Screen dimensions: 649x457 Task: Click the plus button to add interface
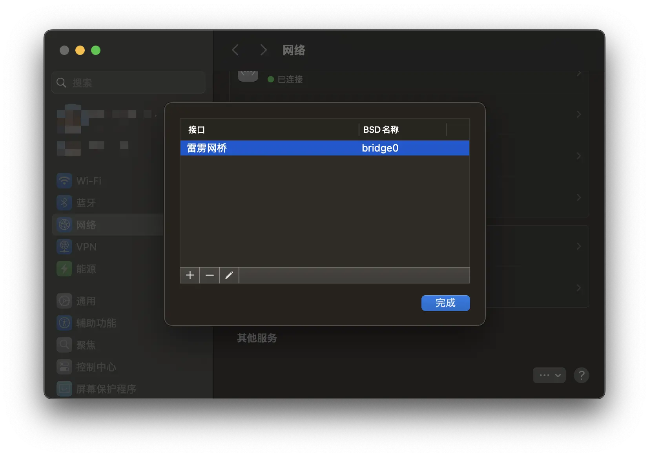(x=190, y=275)
